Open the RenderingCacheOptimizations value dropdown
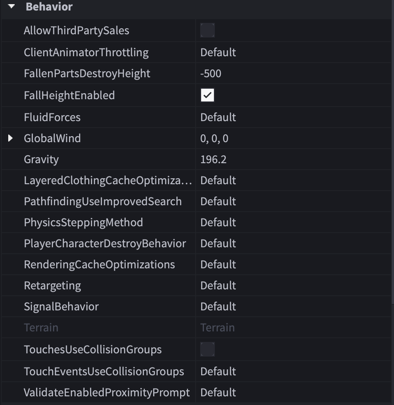This screenshot has width=394, height=405. point(218,265)
